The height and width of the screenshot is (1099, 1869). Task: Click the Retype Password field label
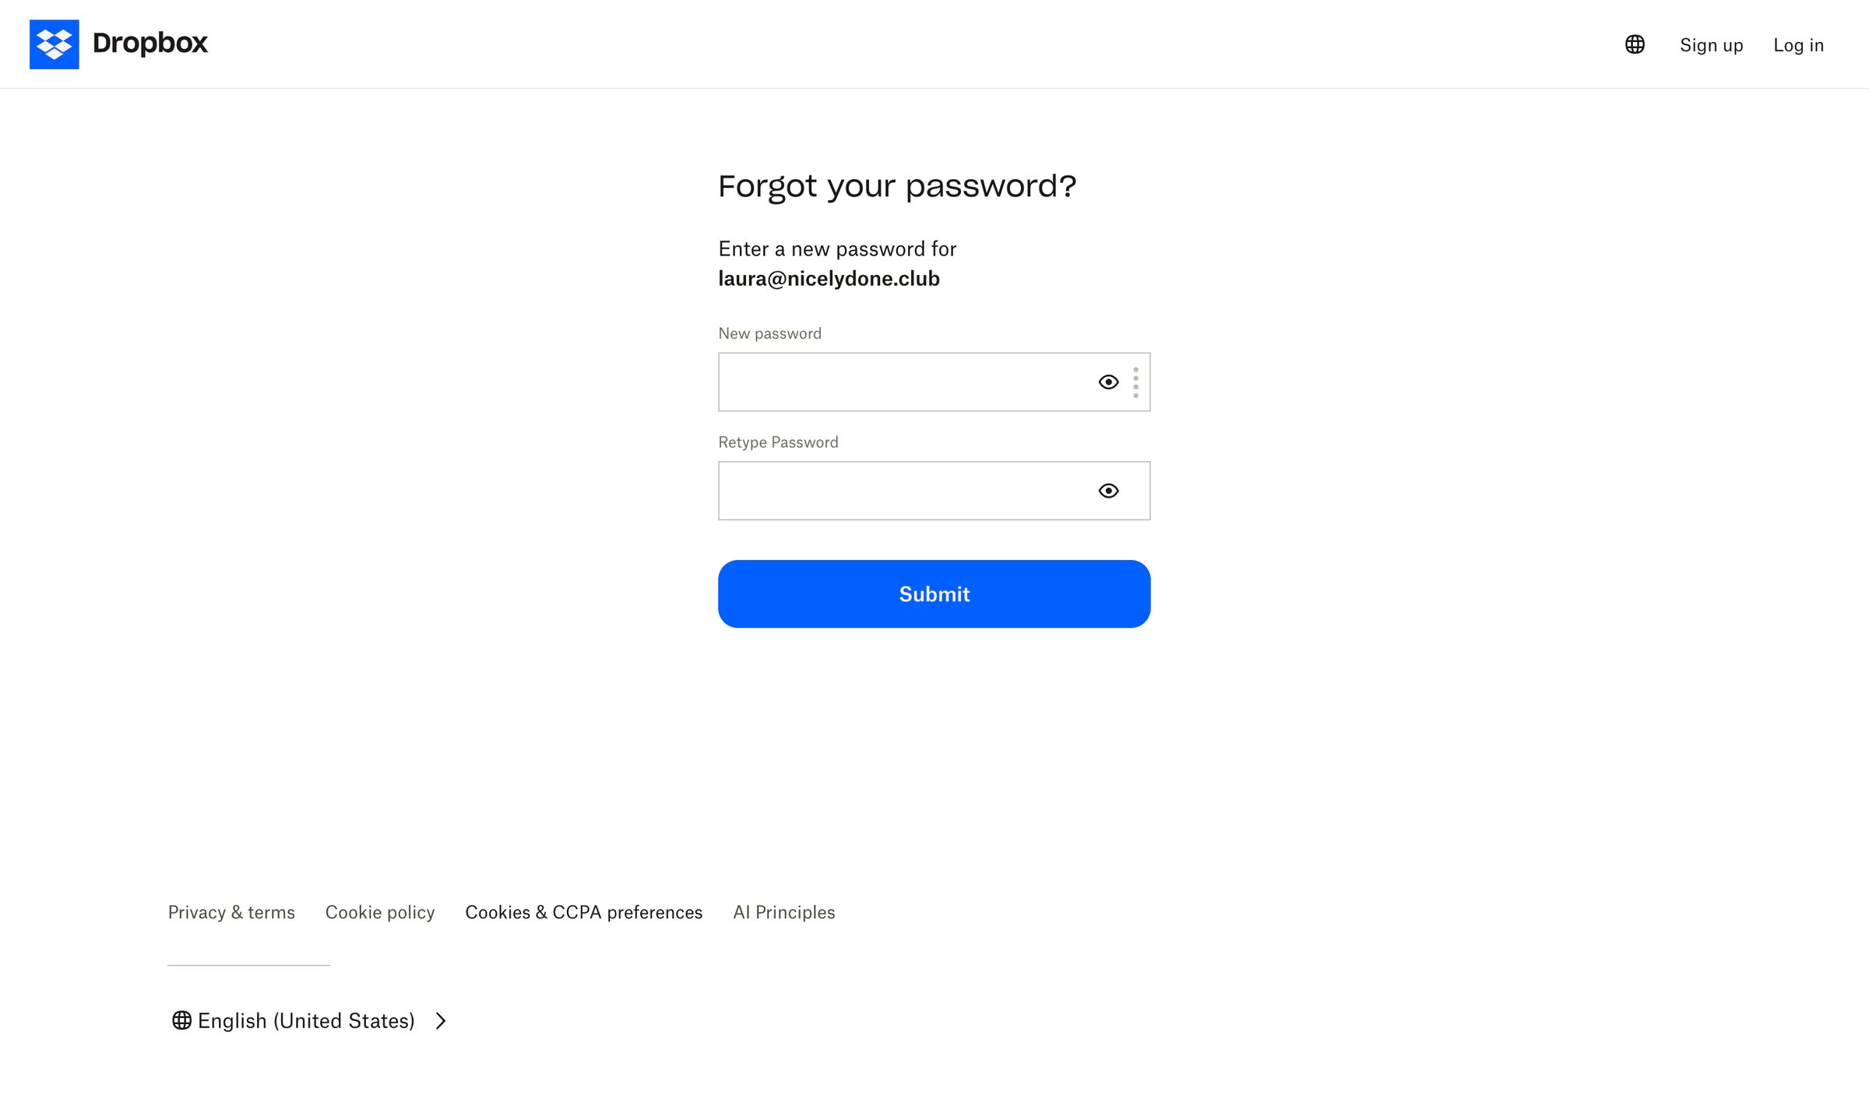[778, 442]
